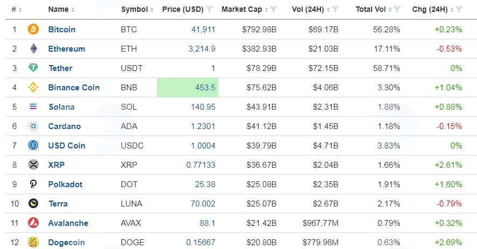Image resolution: width=477 pixels, height=249 pixels.
Task: Click the Bitcoin coin logo icon
Action: (x=33, y=29)
